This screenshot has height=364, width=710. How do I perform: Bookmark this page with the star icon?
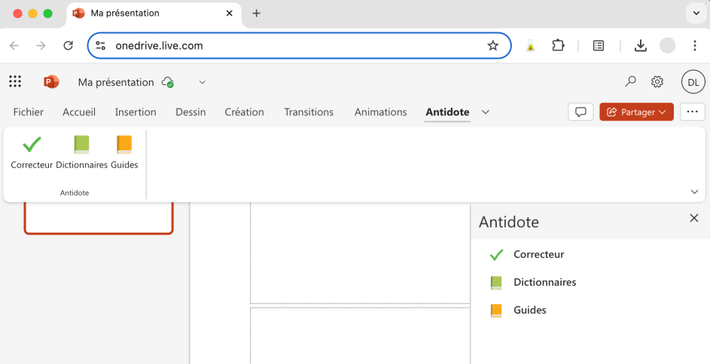493,46
